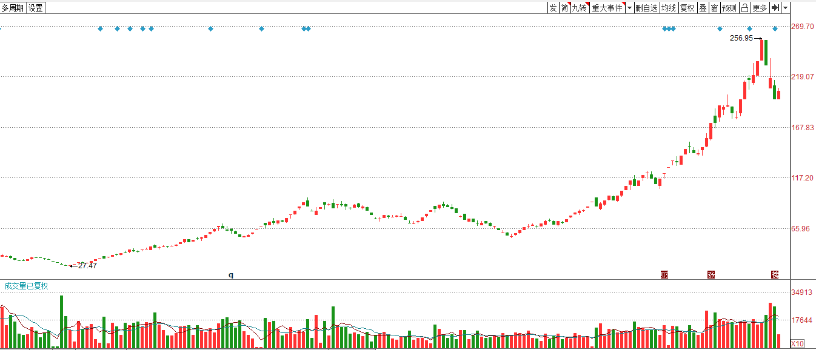This screenshot has width=816, height=350.
Task: Click the 27.47 low price label
Action: click(87, 266)
